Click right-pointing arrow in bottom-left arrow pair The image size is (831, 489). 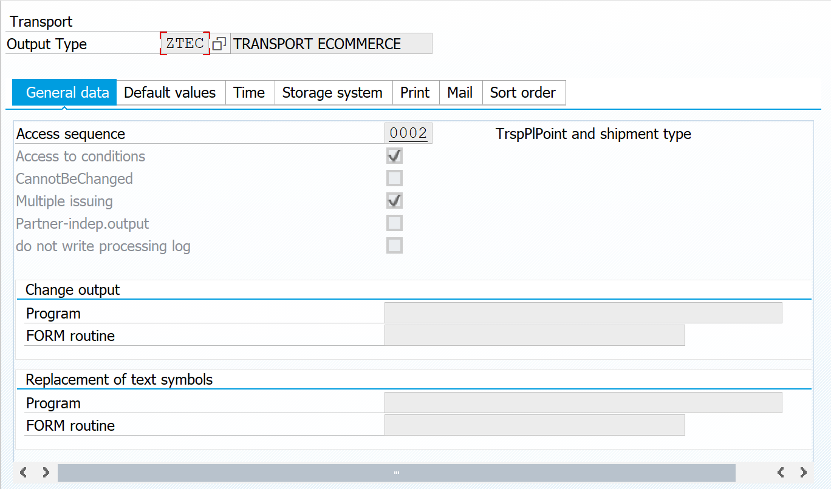[46, 472]
